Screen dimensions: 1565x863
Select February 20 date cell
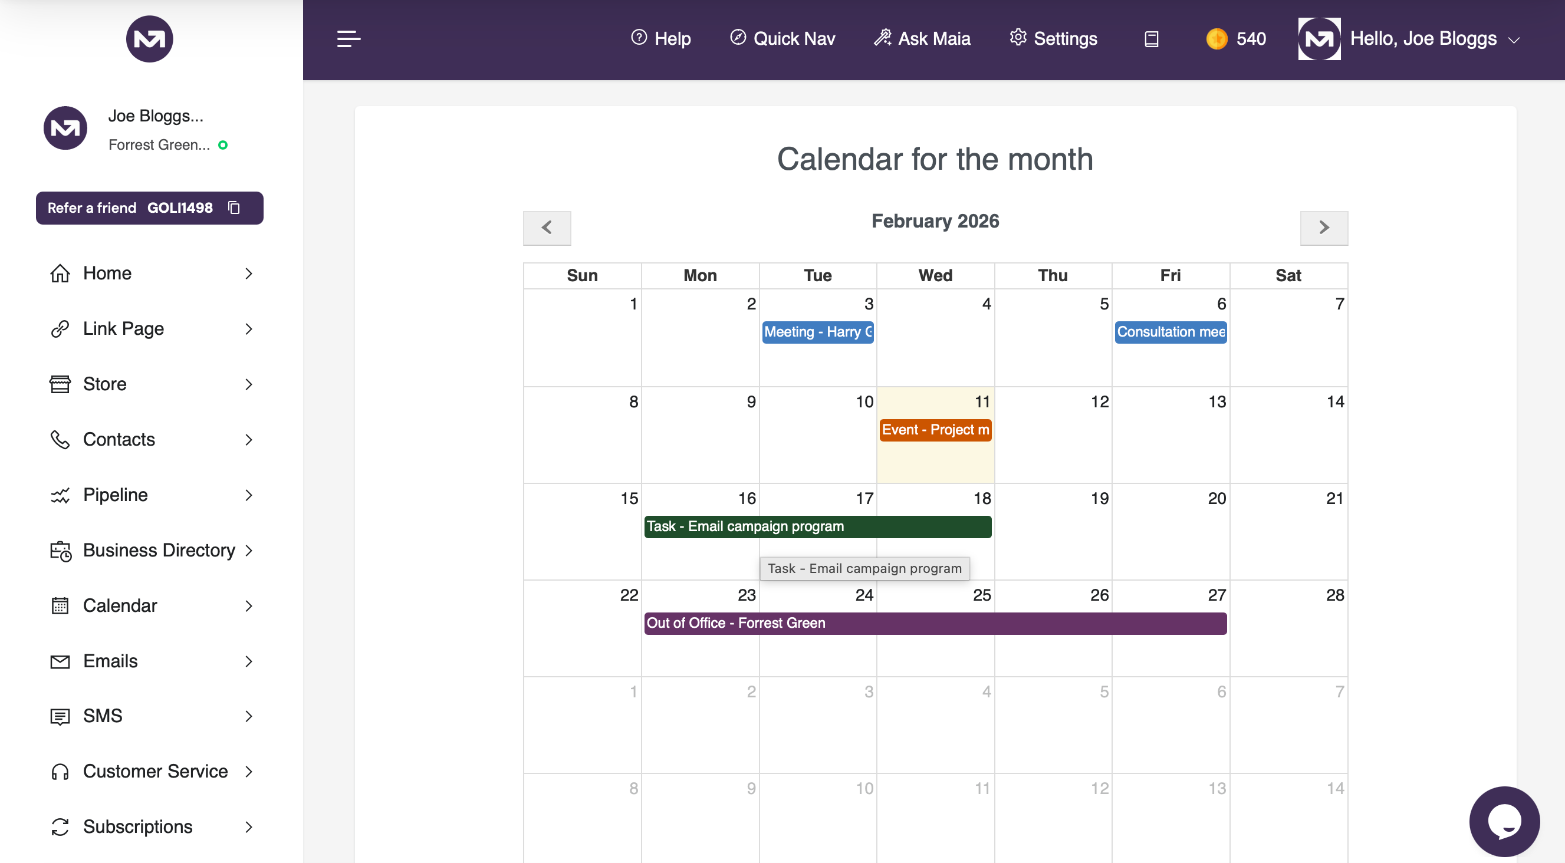(1170, 531)
